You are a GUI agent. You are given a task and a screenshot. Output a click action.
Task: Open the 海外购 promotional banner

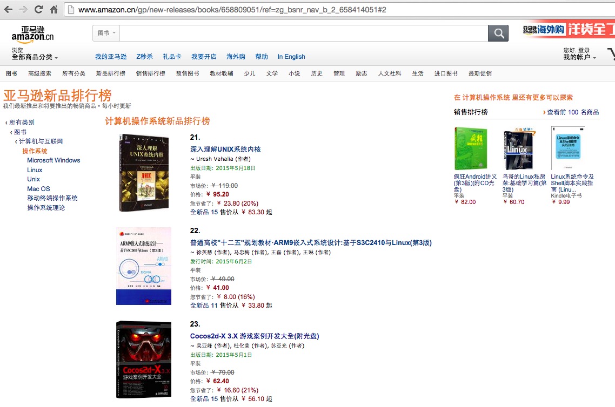[569, 29]
